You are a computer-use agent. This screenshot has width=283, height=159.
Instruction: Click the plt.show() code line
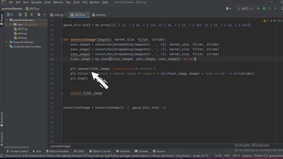tap(79, 79)
